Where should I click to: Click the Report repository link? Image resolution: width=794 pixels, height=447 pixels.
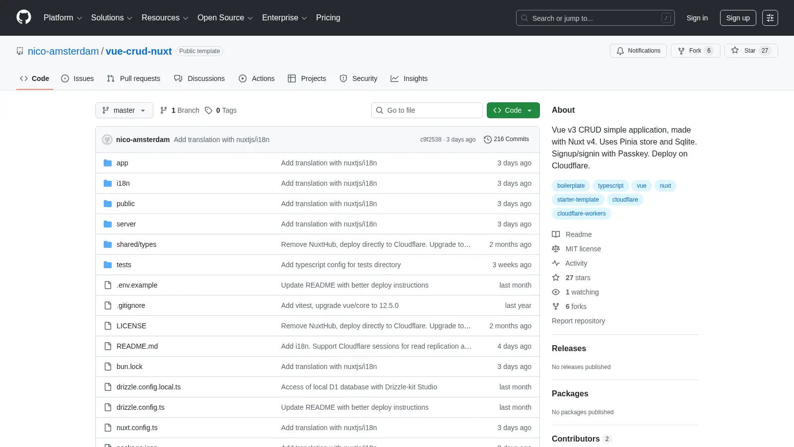(x=578, y=321)
